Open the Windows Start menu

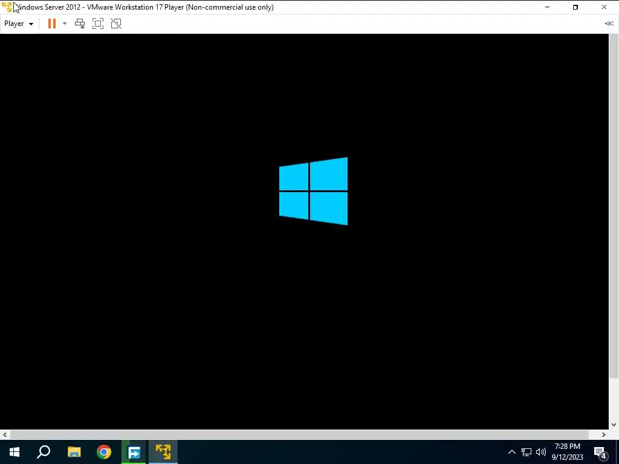click(15, 452)
